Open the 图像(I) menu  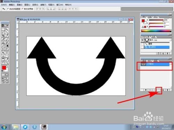pos(19,5)
